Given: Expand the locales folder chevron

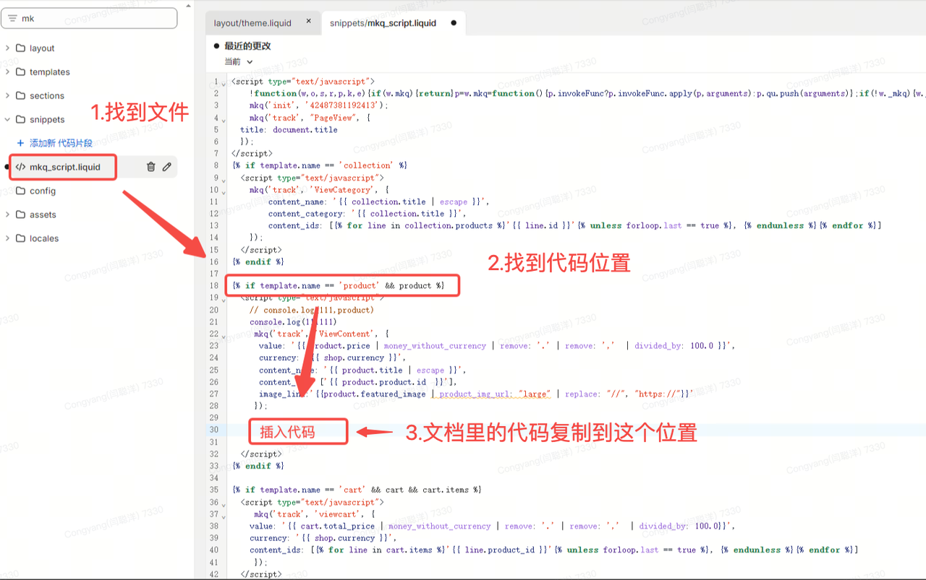Looking at the screenshot, I should click(7, 239).
